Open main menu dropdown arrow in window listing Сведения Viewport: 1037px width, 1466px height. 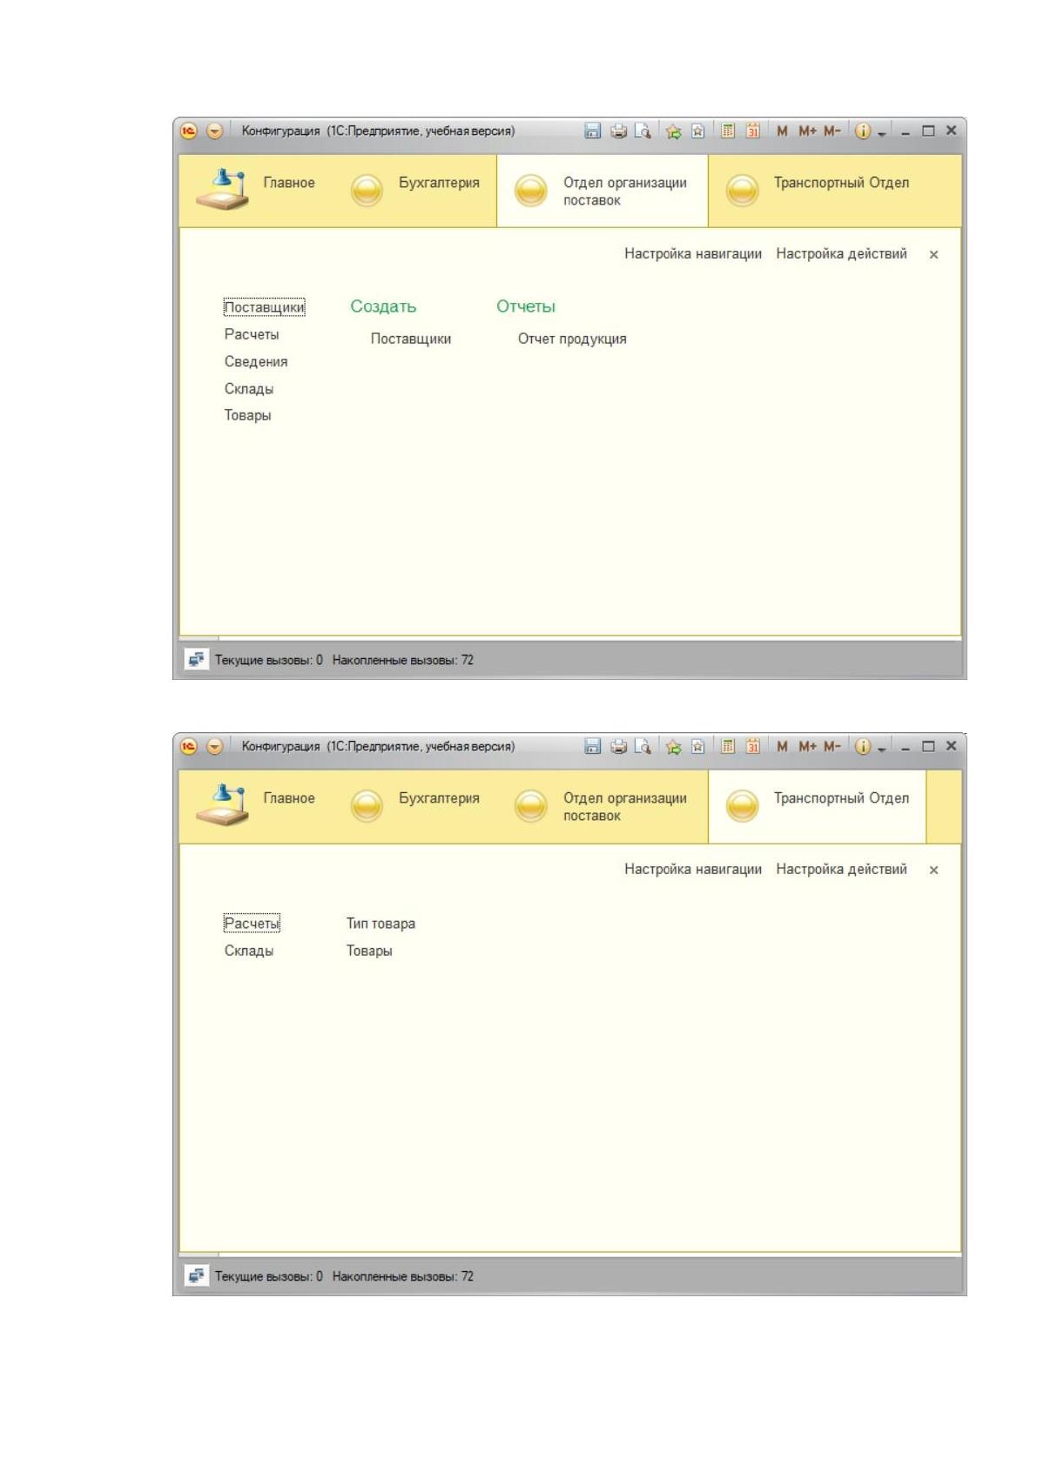click(214, 131)
